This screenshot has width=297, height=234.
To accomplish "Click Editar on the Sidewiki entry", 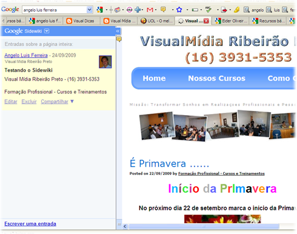I will point(11,101).
